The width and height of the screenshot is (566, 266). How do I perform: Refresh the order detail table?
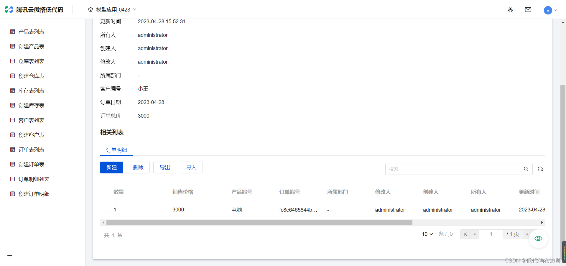[540, 169]
